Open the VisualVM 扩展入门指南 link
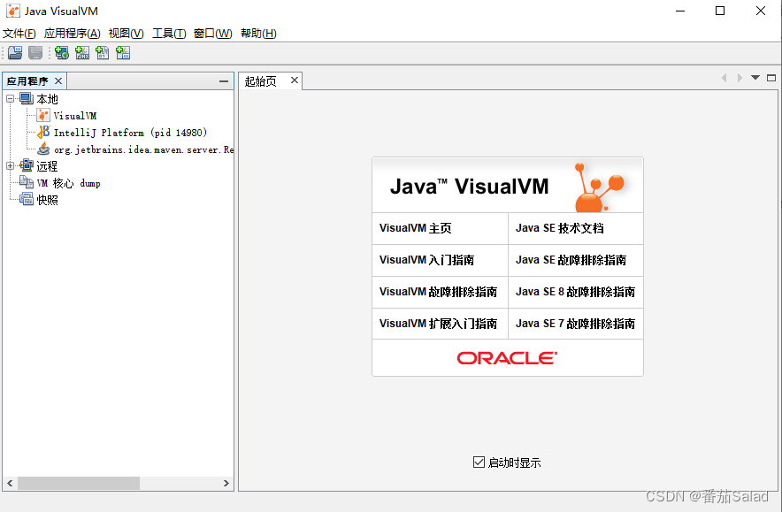This screenshot has height=512, width=782. click(x=440, y=324)
